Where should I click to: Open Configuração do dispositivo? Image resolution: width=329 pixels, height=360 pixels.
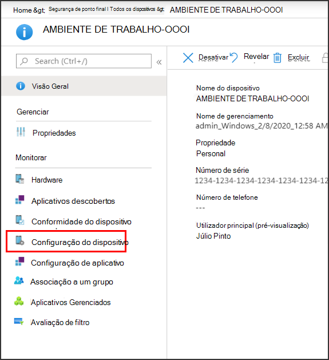point(80,243)
